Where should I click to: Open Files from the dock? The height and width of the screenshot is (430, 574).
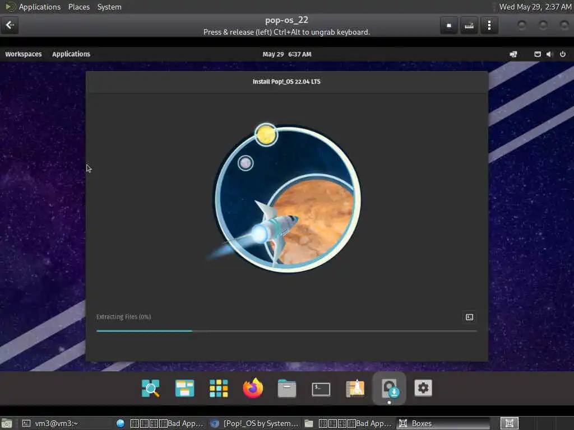[x=286, y=389]
